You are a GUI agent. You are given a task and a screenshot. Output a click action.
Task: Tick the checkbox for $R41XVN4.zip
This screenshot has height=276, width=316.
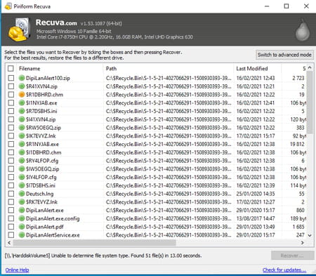click(11, 86)
